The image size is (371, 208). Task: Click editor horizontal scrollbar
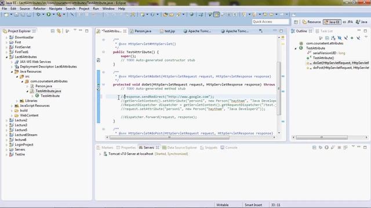(169, 138)
